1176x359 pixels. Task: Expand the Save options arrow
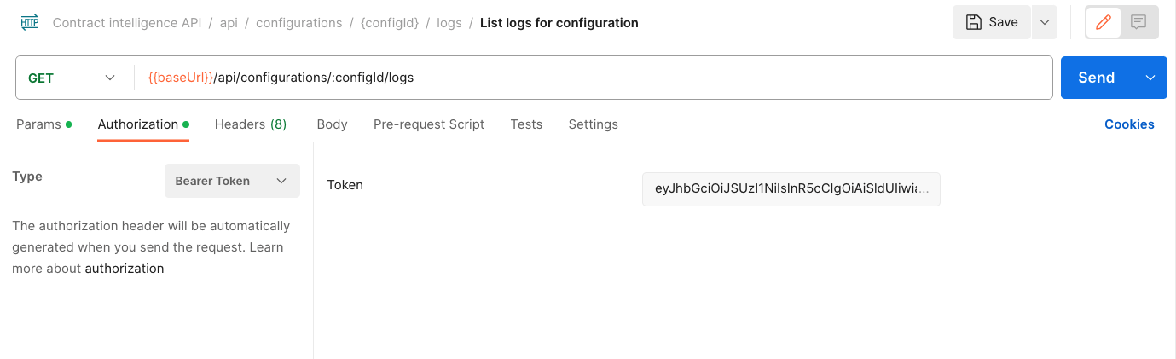1045,23
